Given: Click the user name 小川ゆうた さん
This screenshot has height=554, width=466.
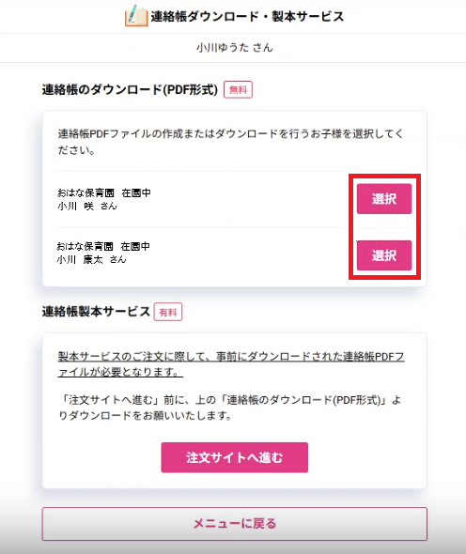Looking at the screenshot, I should click(235, 48).
